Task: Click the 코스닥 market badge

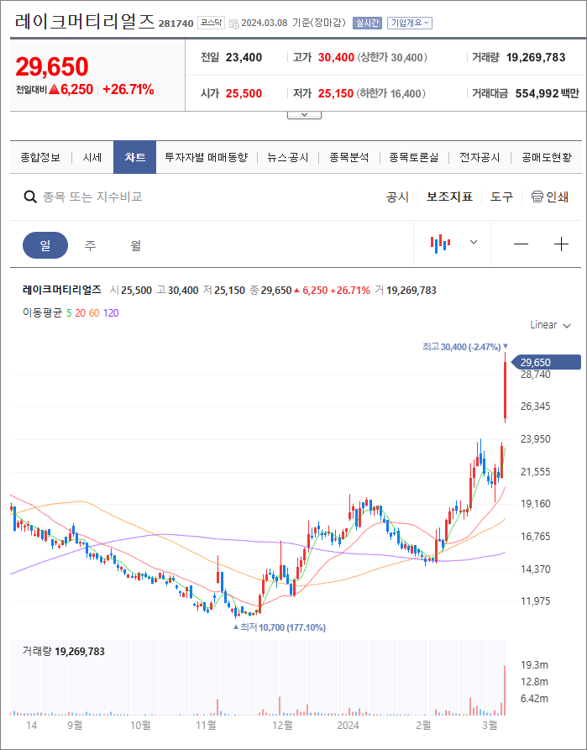Action: click(x=211, y=23)
